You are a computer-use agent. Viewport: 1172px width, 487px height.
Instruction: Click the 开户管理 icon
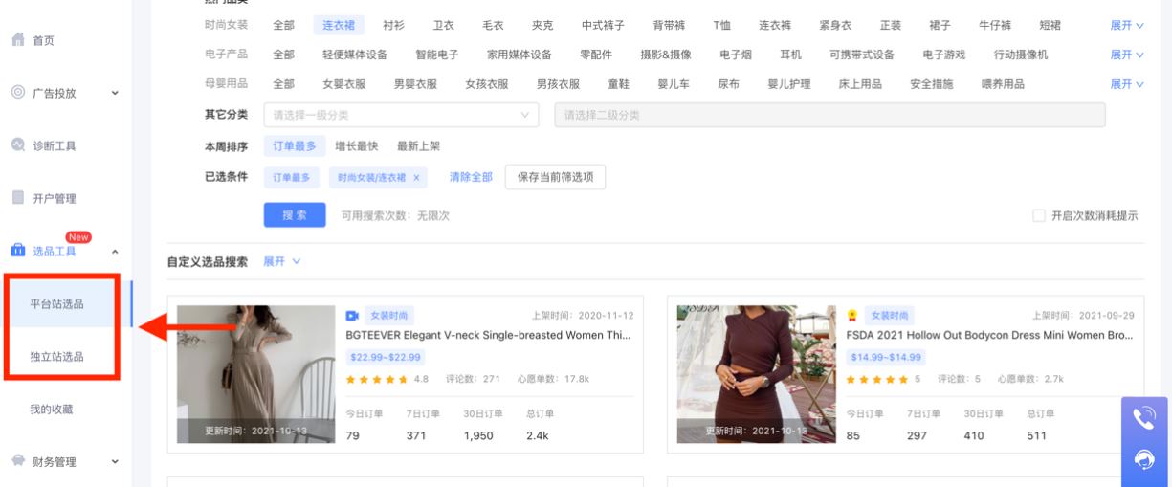[17, 198]
